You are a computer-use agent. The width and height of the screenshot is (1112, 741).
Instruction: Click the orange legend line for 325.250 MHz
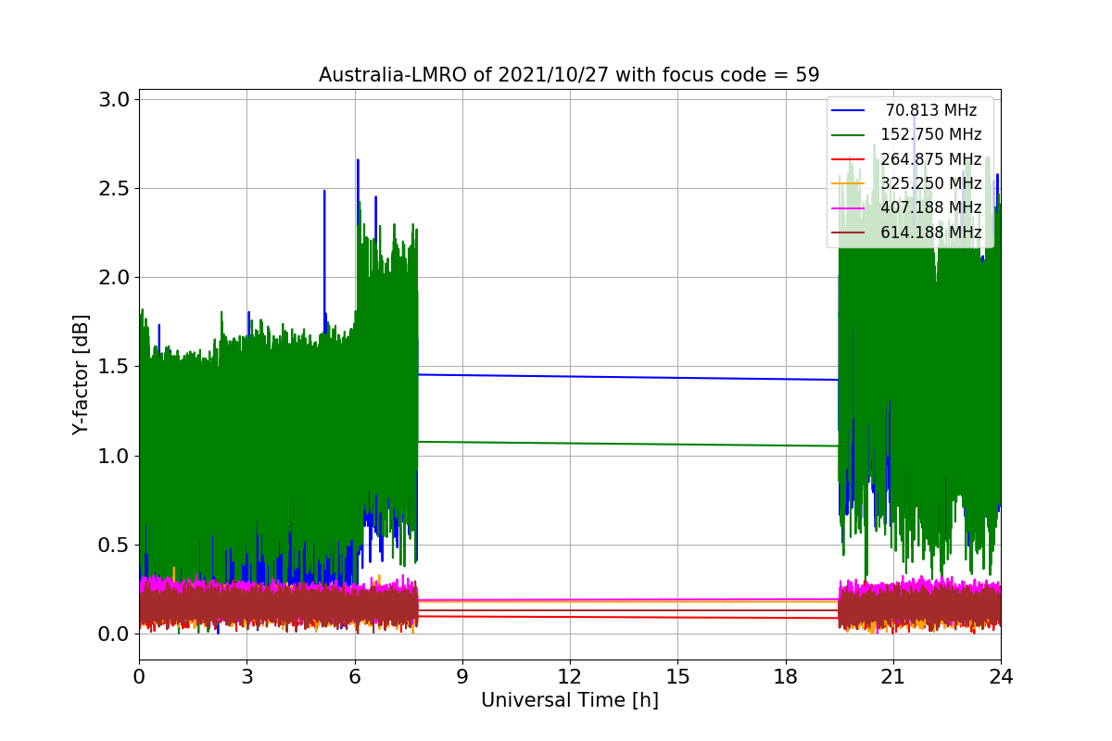[848, 183]
